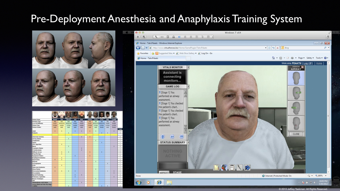
Task: Click the IE forward navigation button
Action: click(143, 48)
